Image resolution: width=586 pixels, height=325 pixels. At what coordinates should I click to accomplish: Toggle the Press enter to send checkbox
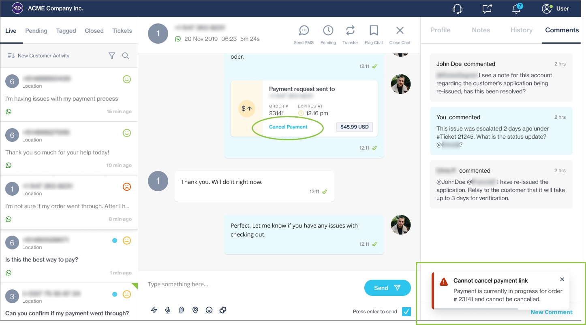[x=406, y=311]
